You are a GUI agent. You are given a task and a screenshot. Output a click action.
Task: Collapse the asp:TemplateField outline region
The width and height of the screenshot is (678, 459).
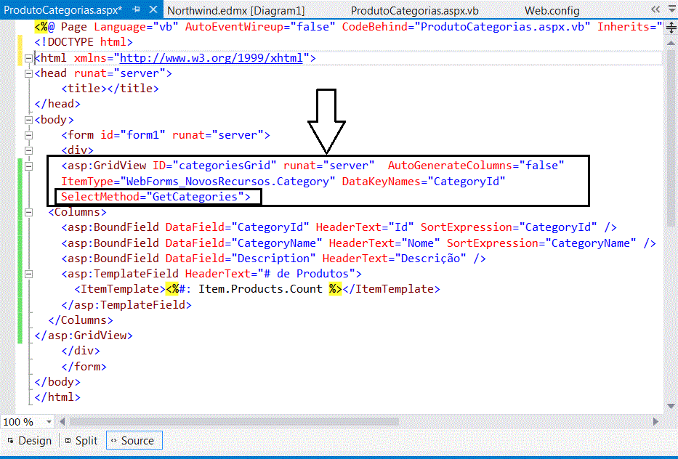click(x=28, y=274)
